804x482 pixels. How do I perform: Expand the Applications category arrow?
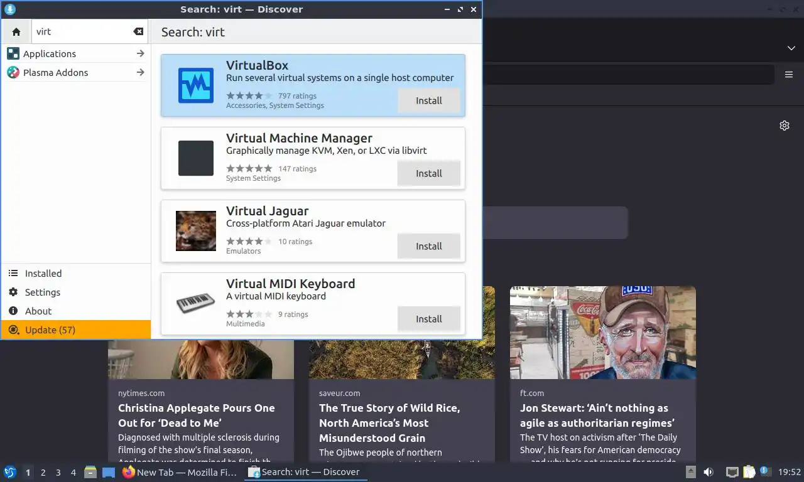pos(140,53)
